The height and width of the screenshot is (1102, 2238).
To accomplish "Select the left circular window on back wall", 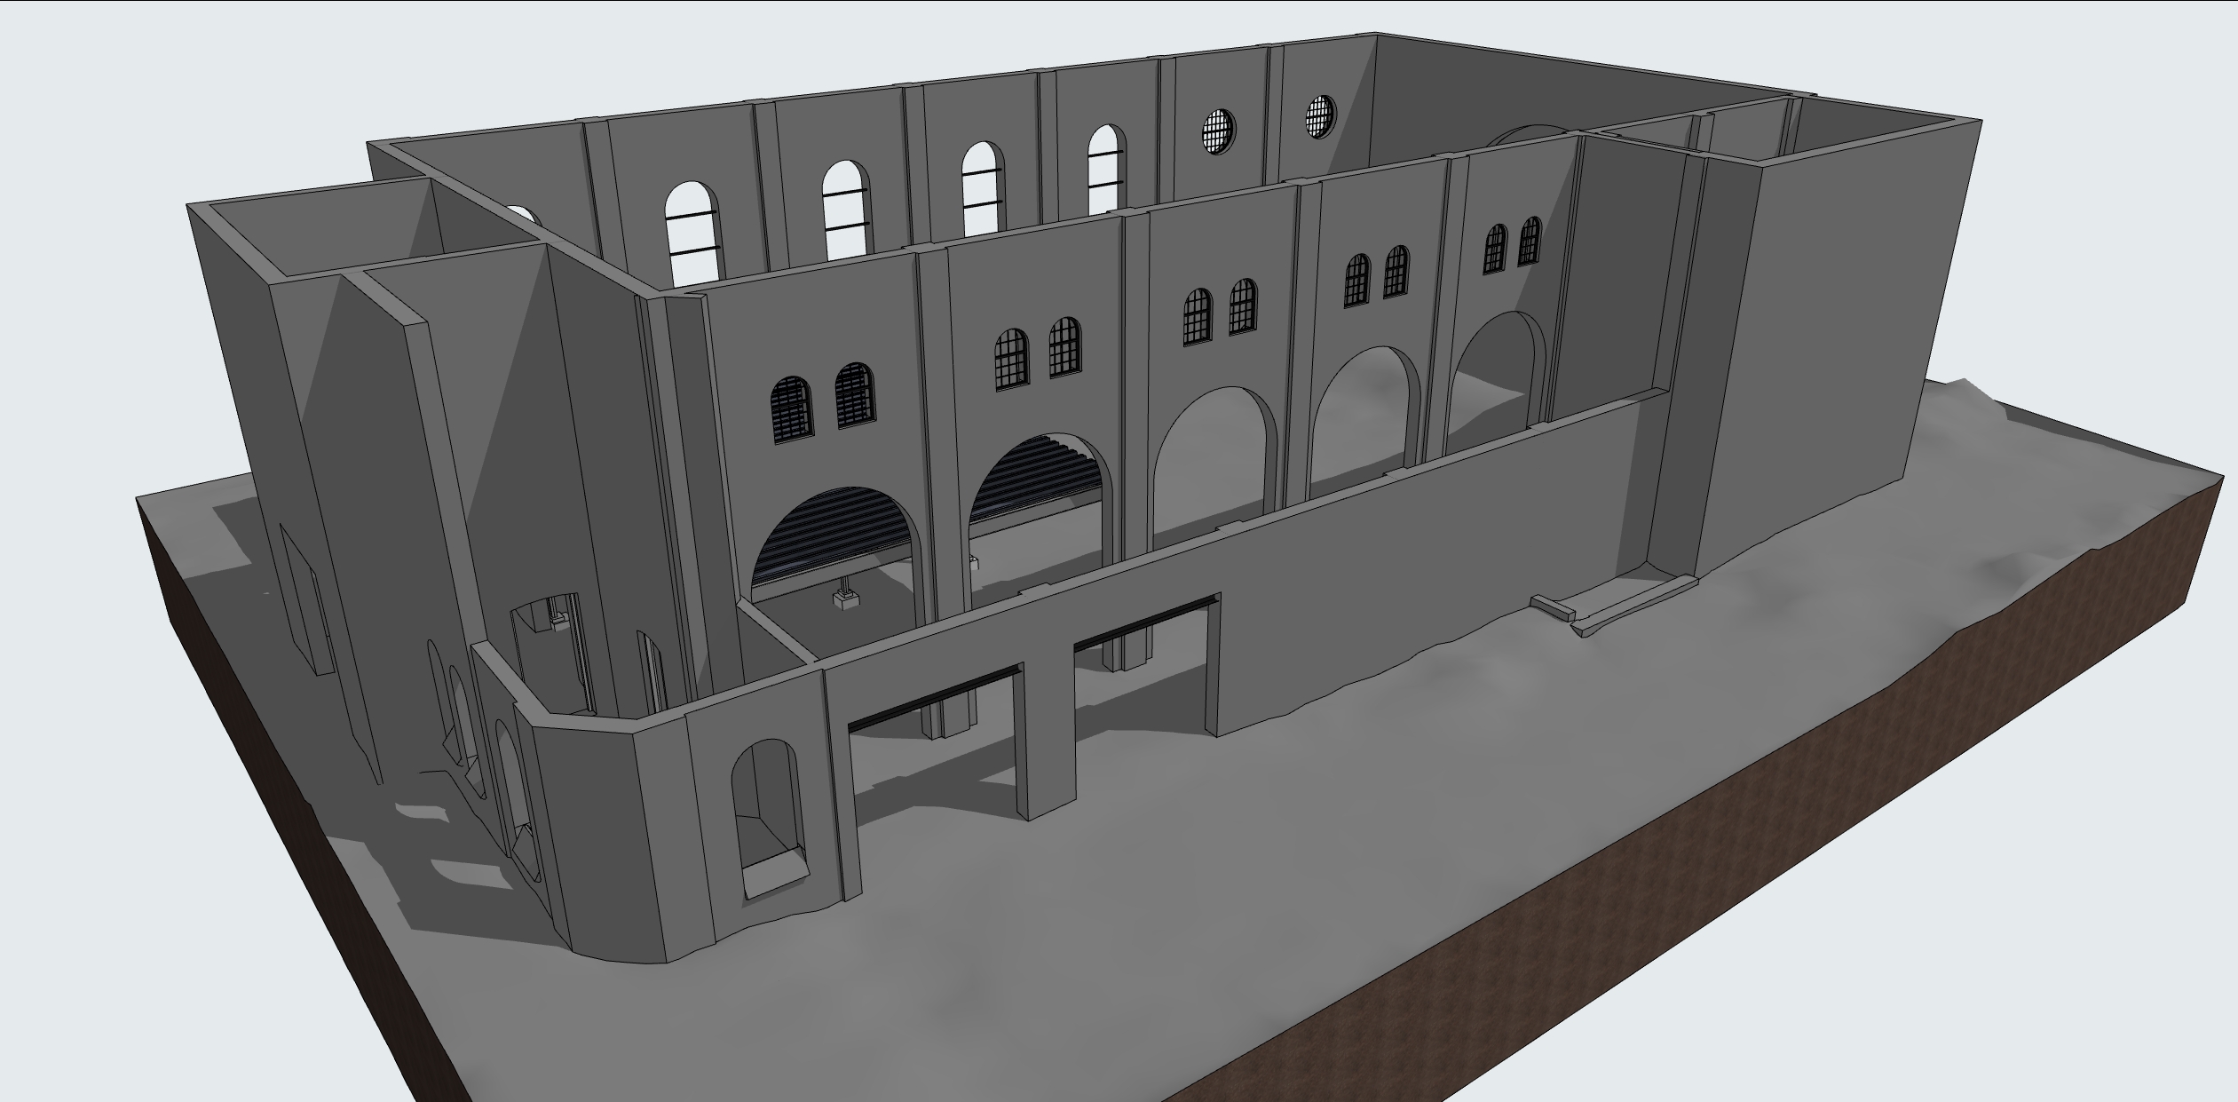I will (1218, 131).
